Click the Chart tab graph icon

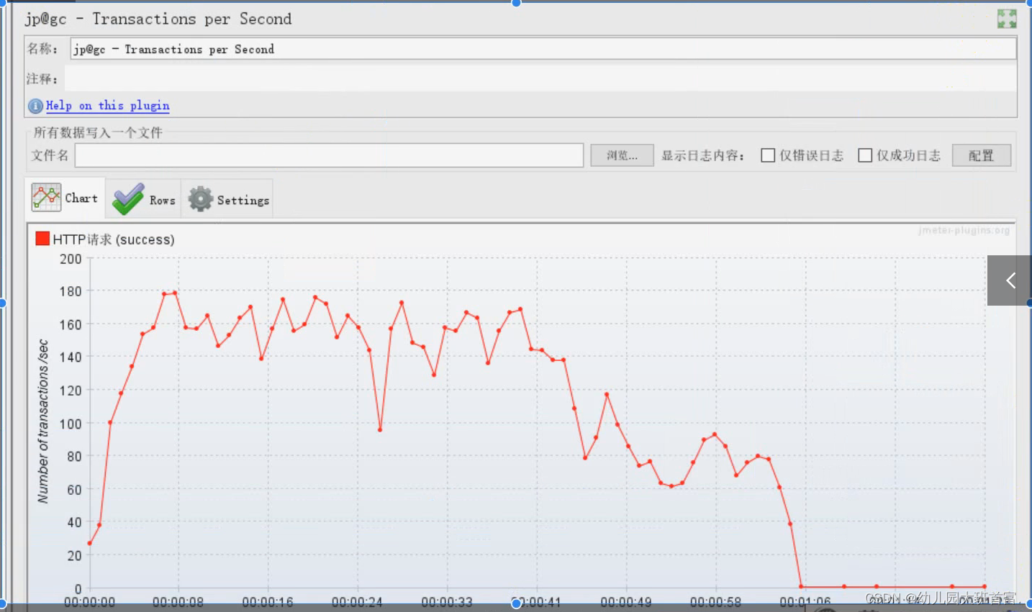coord(46,197)
